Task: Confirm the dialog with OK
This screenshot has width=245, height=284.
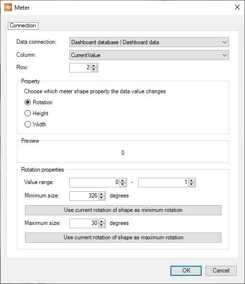Action: 186,271
